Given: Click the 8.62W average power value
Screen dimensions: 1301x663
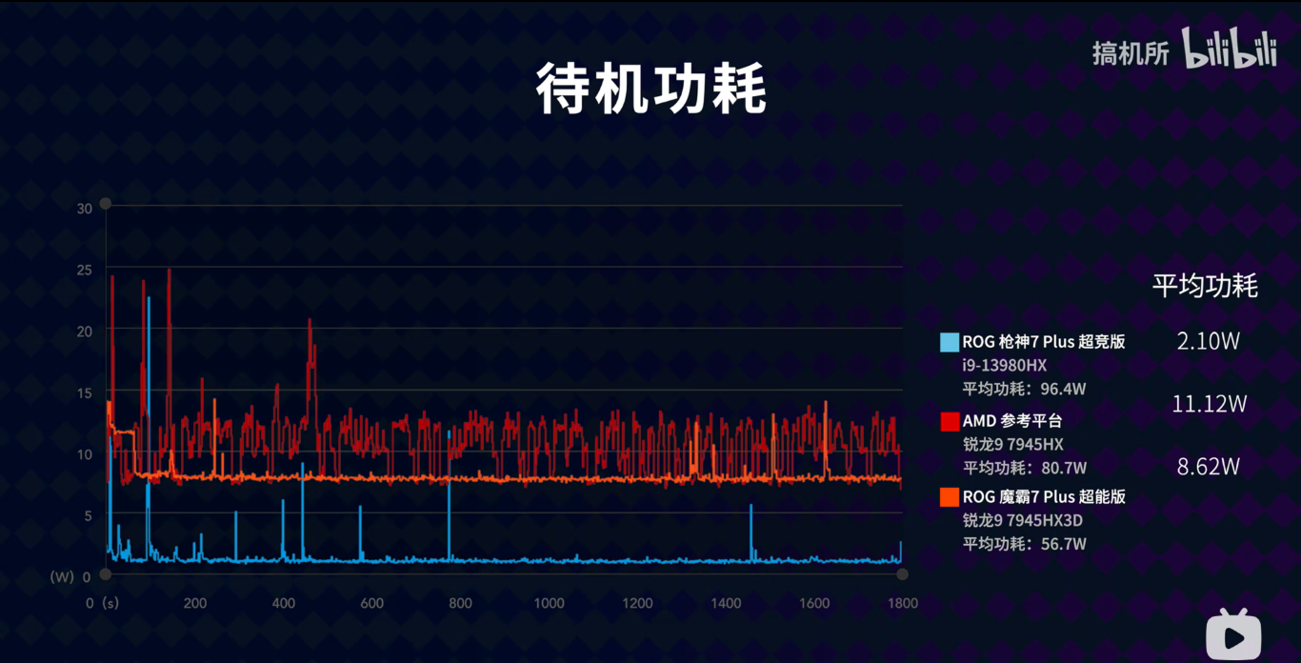Looking at the screenshot, I should click(1208, 467).
